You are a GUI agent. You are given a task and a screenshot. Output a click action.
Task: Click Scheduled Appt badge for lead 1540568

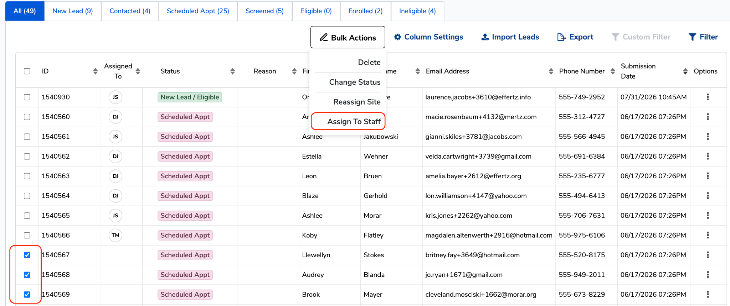(185, 275)
